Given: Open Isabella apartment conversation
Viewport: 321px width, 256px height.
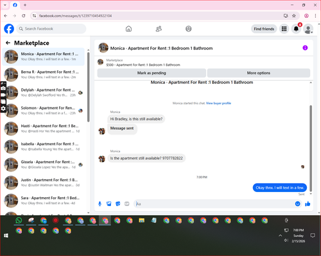Looking at the screenshot, I should point(43,147).
